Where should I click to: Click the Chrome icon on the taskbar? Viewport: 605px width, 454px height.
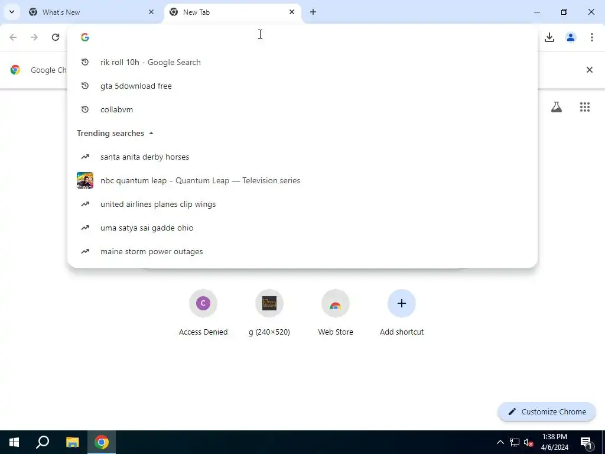pos(102,442)
